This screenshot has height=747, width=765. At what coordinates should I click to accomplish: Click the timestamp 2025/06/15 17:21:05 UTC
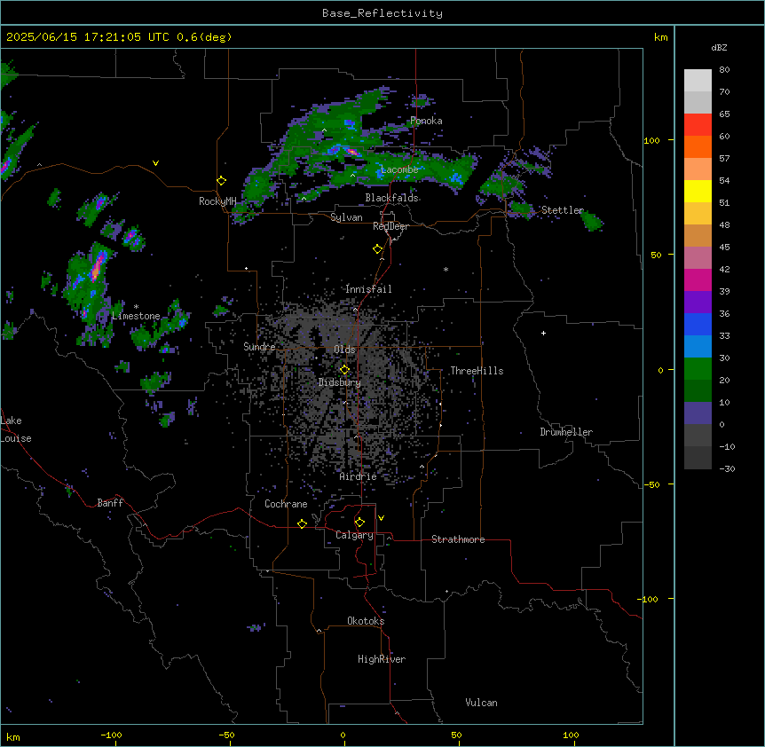tap(88, 37)
